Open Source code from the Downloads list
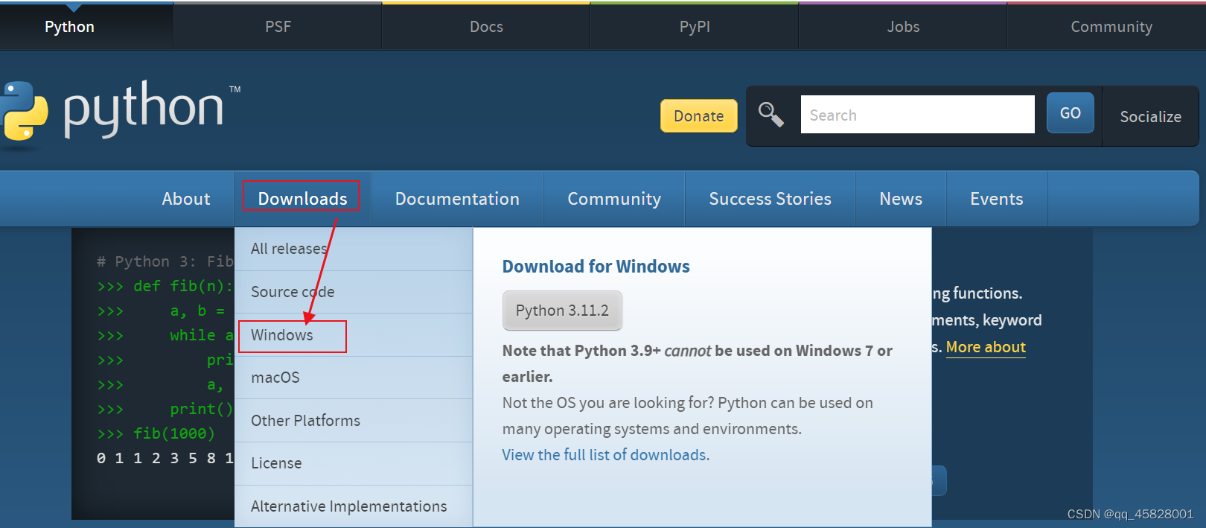 (x=293, y=292)
